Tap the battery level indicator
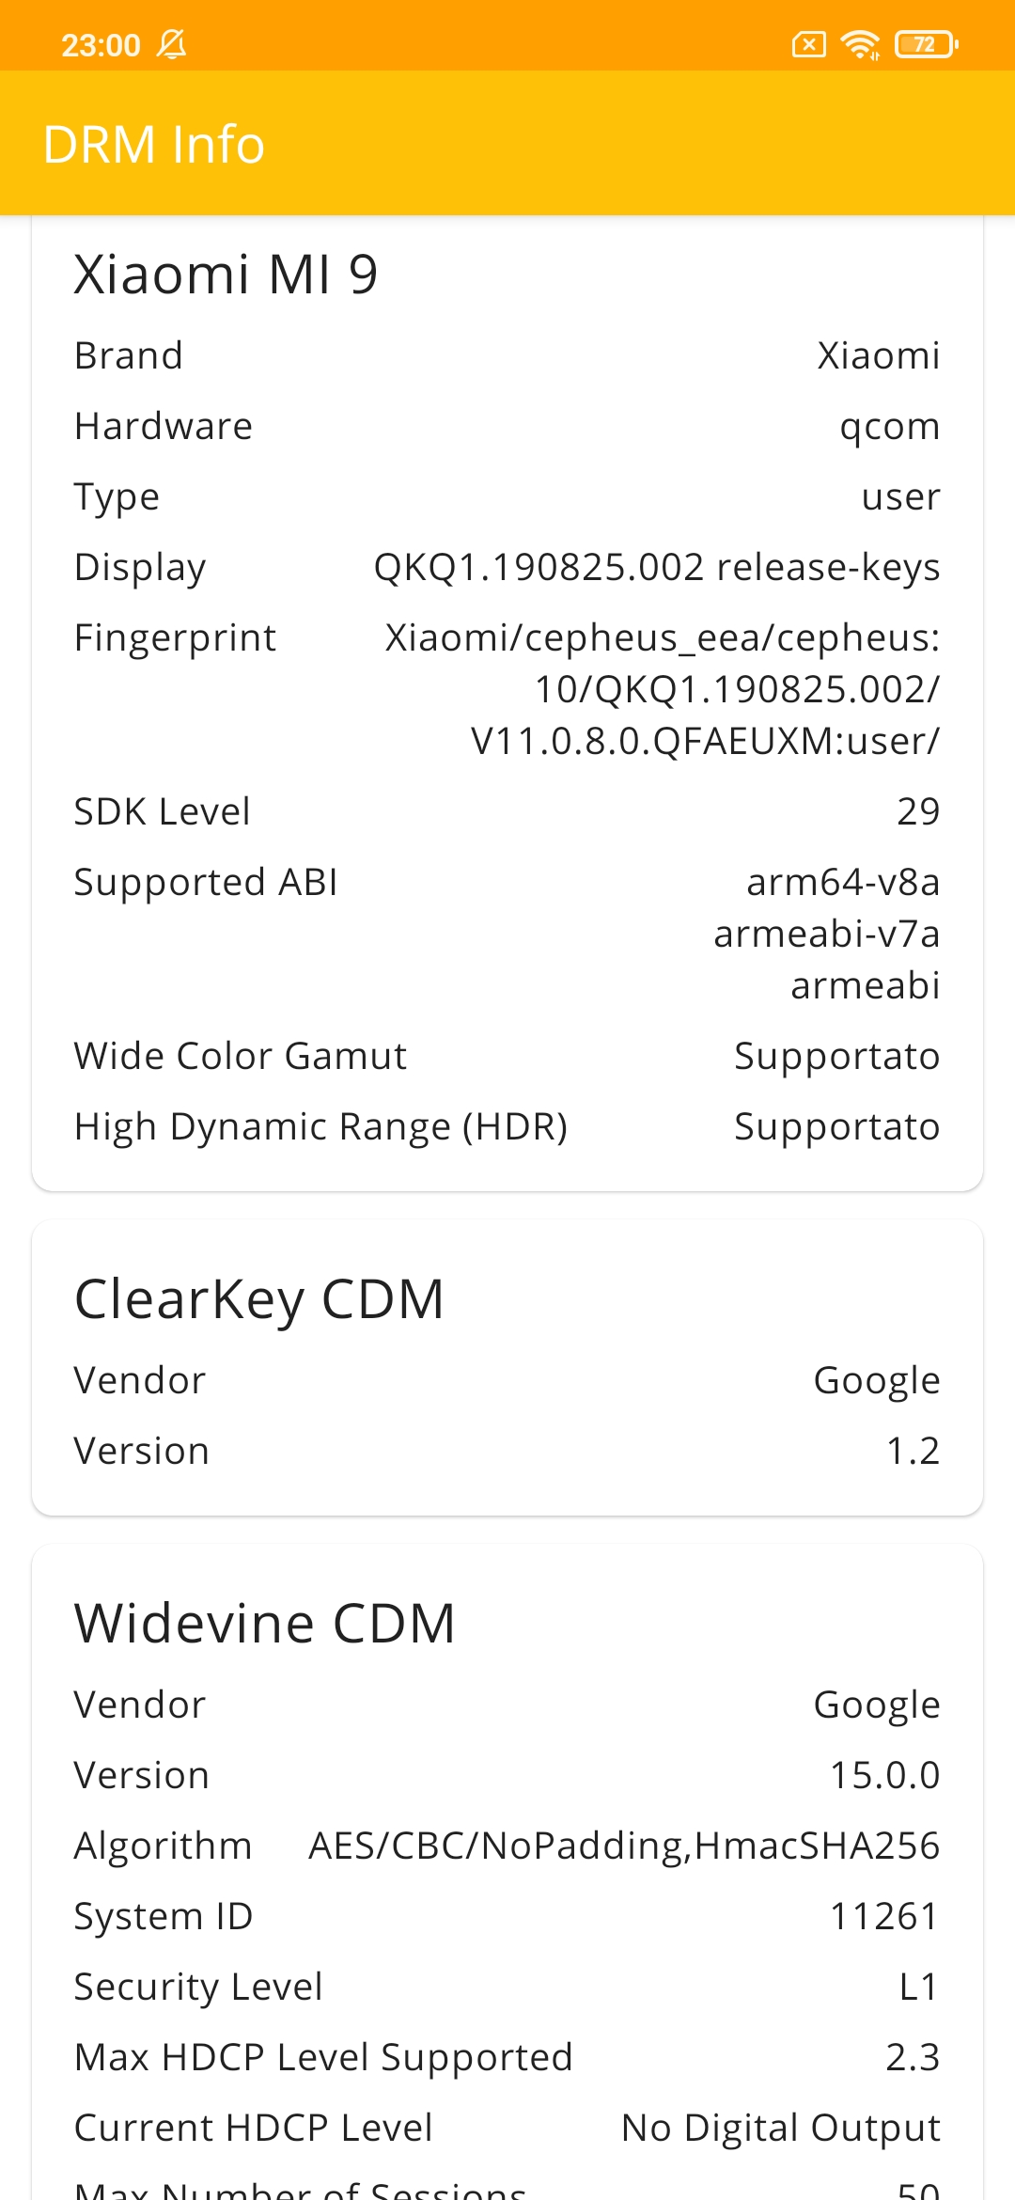This screenshot has height=2200, width=1015. (x=926, y=44)
